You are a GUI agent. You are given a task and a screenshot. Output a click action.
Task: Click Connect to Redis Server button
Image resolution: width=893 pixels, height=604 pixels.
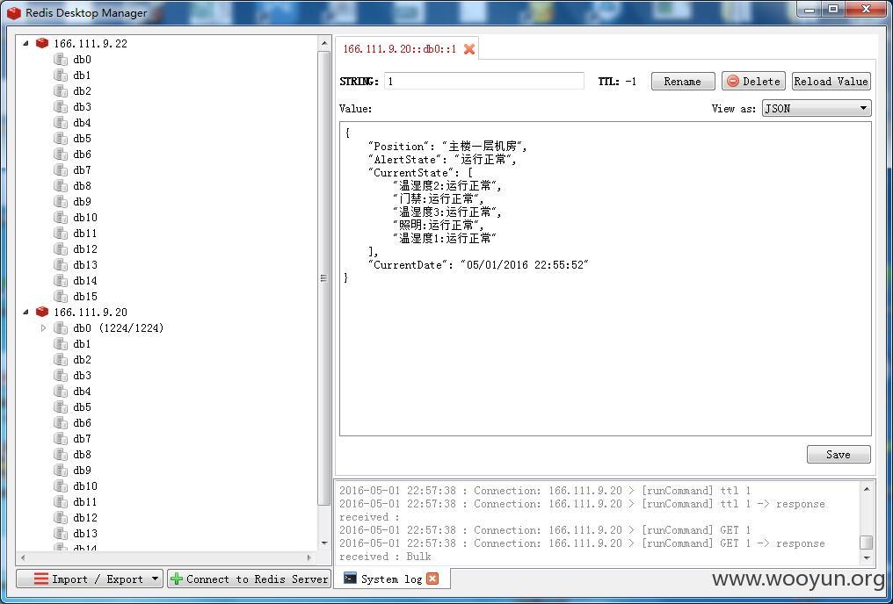point(250,579)
